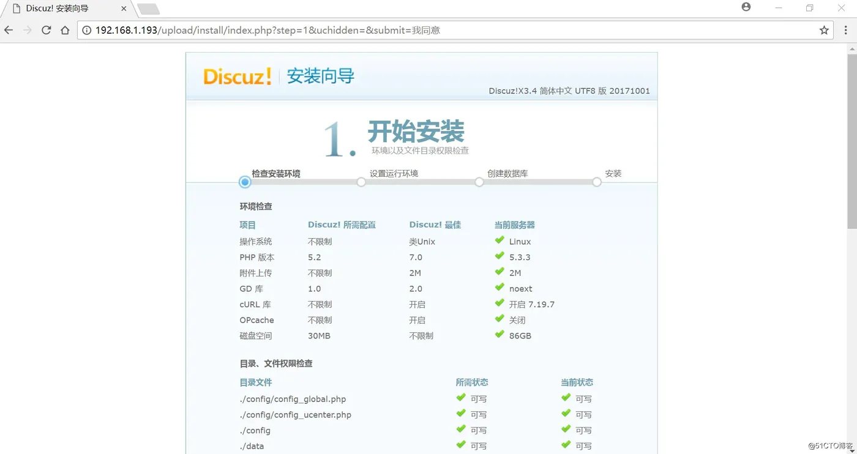Select the 检查安装环境 step circle
Image resolution: width=857 pixels, height=454 pixels.
(245, 182)
